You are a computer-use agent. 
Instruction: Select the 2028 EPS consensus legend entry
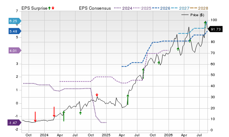coord(199,8)
